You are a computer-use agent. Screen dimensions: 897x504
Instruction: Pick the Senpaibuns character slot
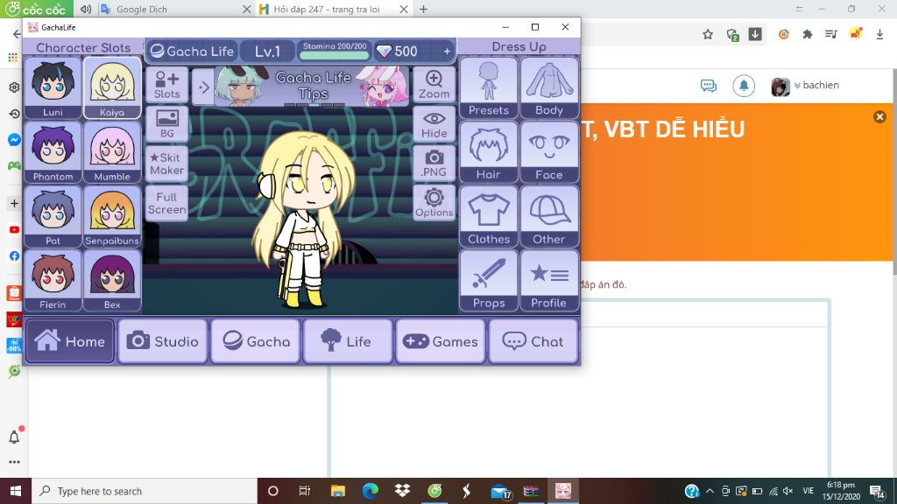point(112,216)
